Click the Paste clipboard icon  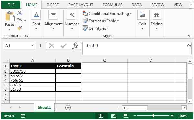[10, 16]
